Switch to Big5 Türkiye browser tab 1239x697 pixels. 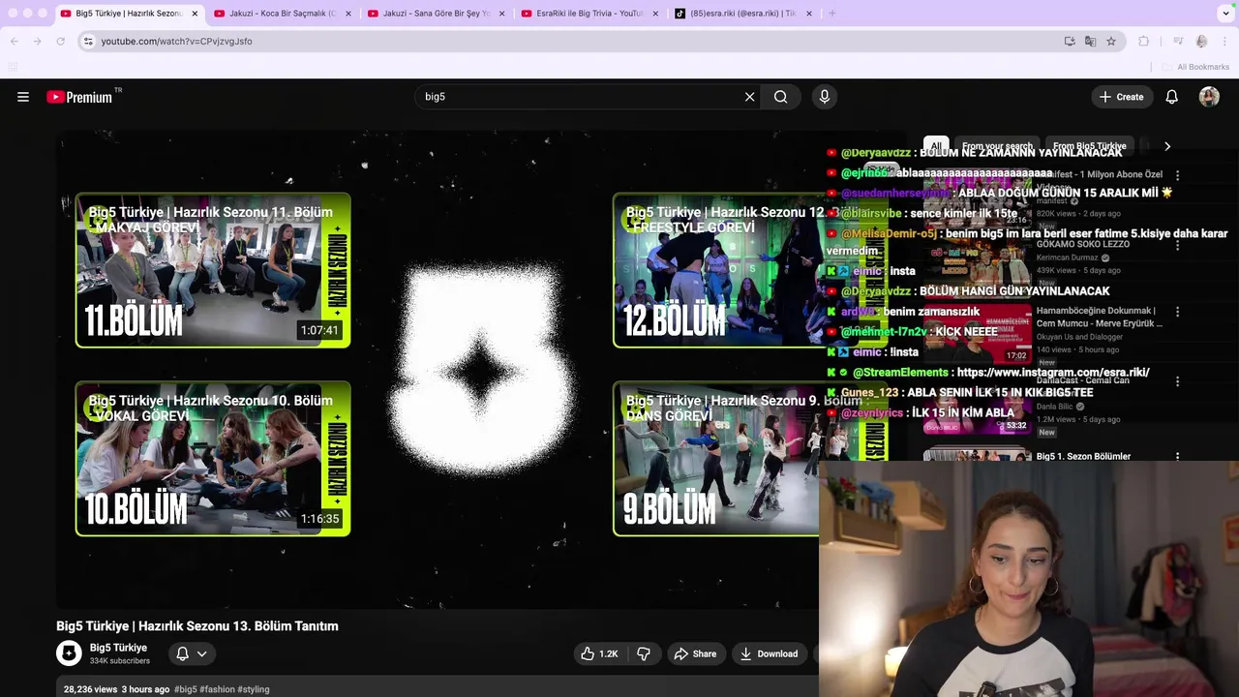[x=129, y=14]
